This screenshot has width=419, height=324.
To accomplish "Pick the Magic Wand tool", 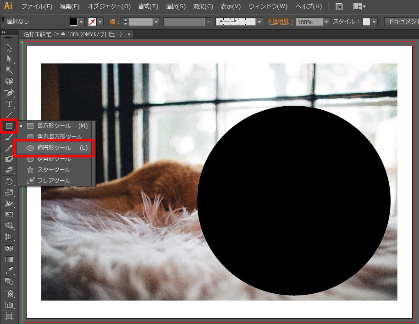I will (x=9, y=70).
